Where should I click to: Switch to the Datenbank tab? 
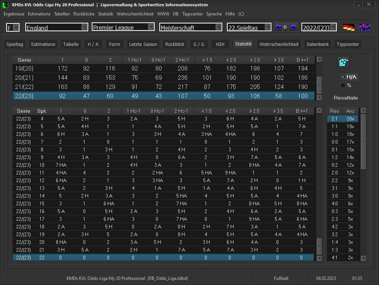click(318, 44)
